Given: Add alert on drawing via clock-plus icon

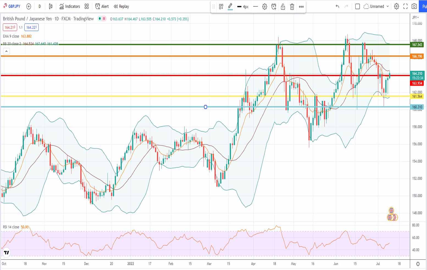Looking at the screenshot, I should click(274, 7).
